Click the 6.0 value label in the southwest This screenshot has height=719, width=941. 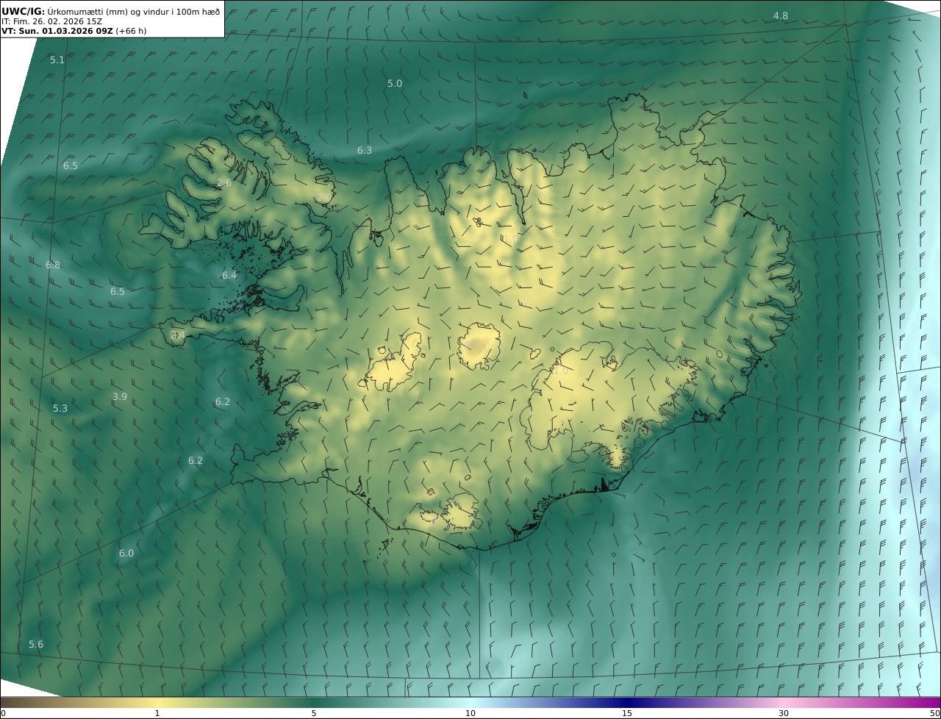pos(126,554)
